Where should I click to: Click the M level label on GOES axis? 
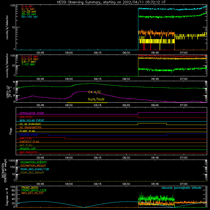(14, 82)
